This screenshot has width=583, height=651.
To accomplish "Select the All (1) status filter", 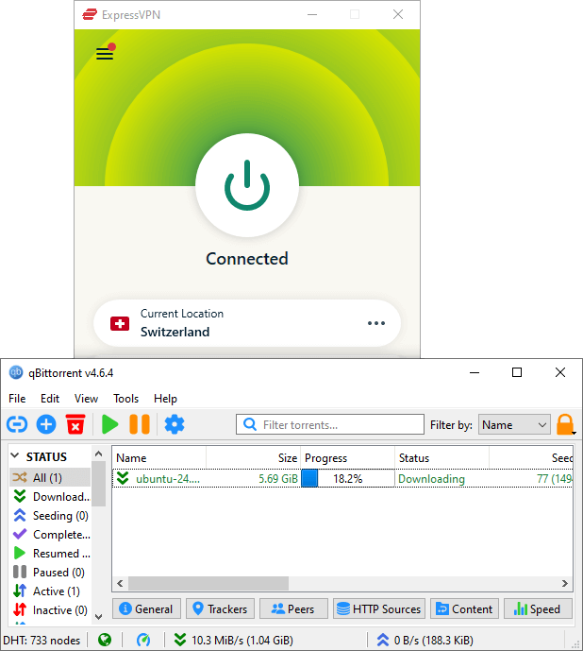I will tap(50, 477).
